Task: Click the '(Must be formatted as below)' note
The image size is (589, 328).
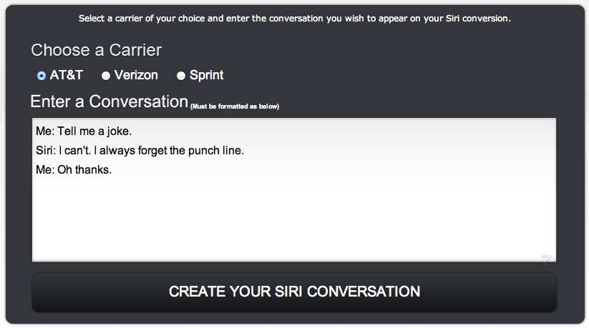Action: [x=235, y=106]
